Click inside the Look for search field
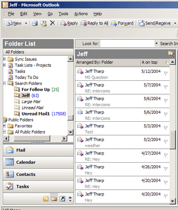Viewport: 178px width, 210px height. tap(128, 44)
